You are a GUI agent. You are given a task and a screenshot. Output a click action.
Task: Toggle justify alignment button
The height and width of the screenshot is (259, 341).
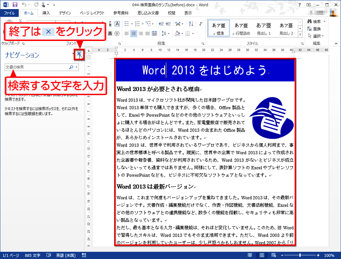(x=147, y=34)
